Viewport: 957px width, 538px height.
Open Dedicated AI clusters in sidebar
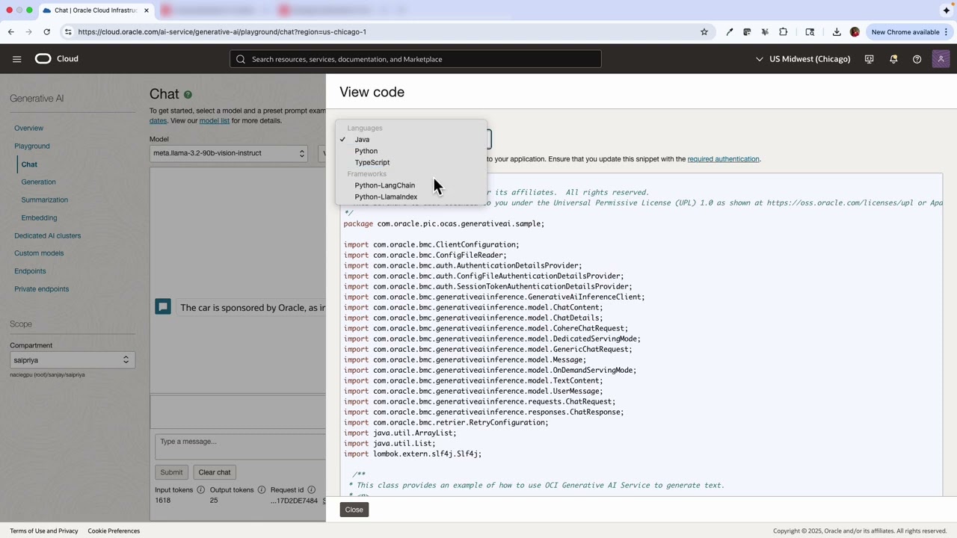[47, 236]
